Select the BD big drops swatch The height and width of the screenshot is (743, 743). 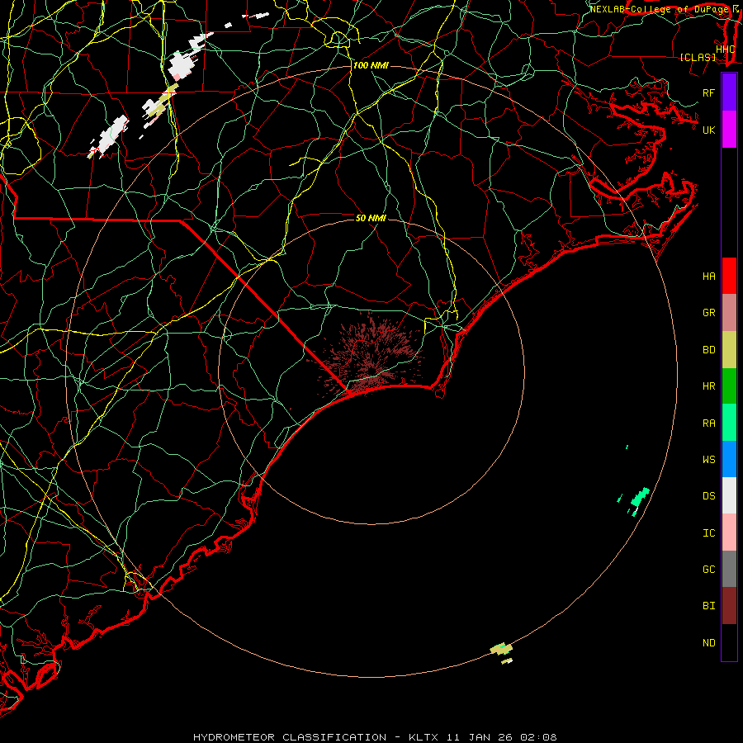click(x=729, y=350)
